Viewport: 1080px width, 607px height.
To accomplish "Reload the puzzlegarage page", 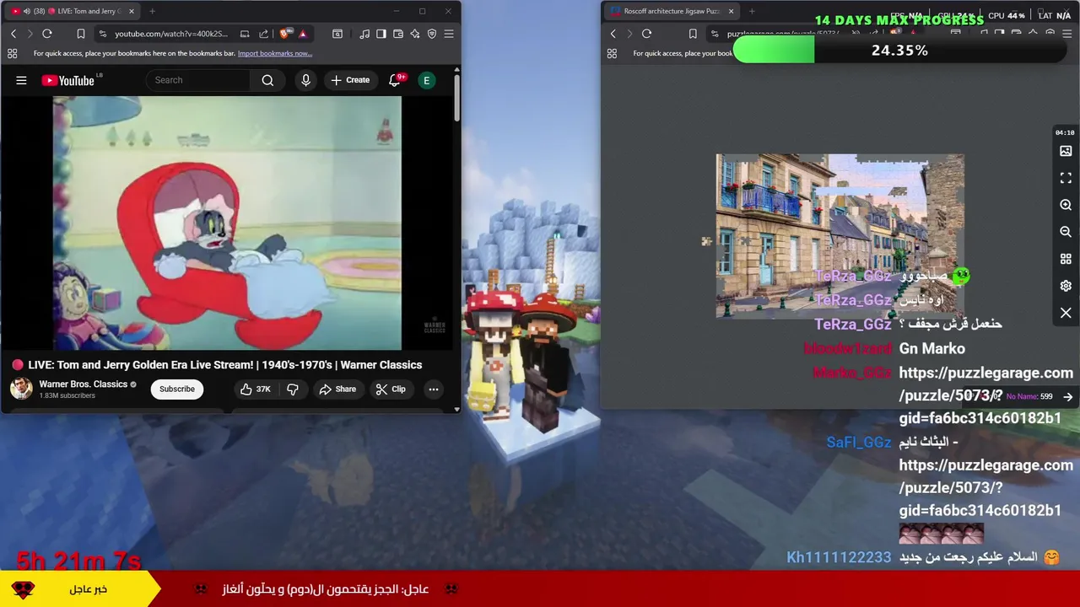I will (646, 34).
